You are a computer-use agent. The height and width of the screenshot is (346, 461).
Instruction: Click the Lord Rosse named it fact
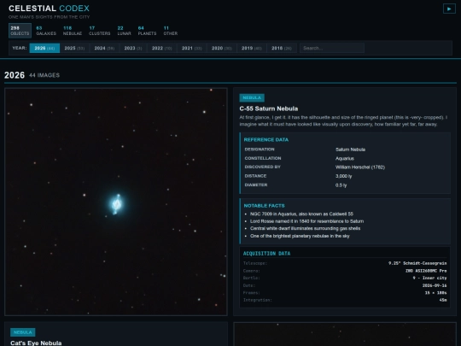306,221
